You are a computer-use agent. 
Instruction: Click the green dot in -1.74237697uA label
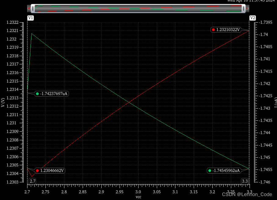pos(37,94)
